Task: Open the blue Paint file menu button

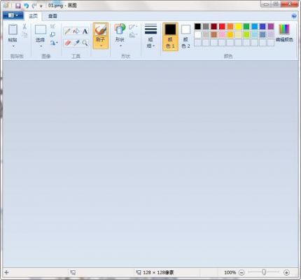Action: coord(13,15)
